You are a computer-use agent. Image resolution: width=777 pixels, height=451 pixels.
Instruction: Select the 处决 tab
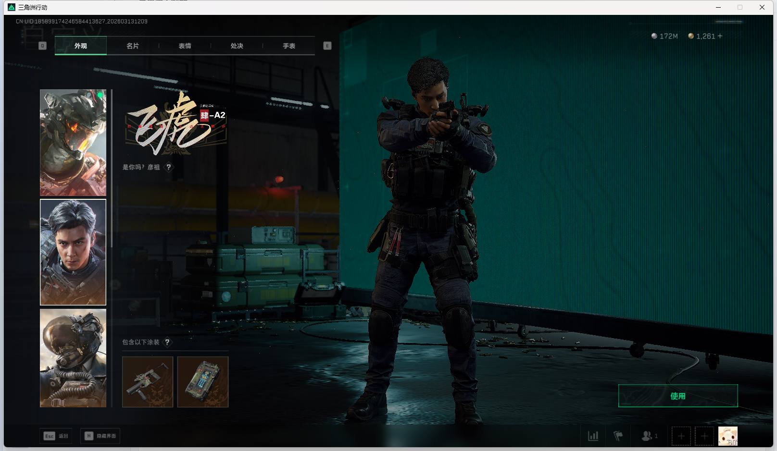[237, 46]
